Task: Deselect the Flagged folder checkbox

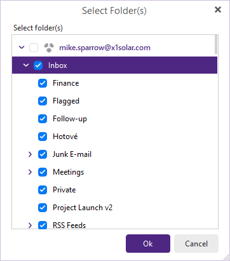Action: (x=43, y=101)
